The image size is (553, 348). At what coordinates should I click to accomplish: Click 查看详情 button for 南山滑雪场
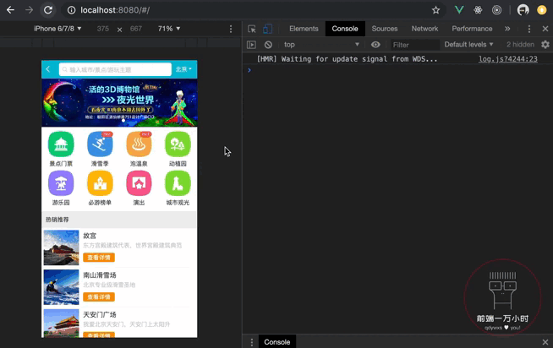(x=99, y=297)
